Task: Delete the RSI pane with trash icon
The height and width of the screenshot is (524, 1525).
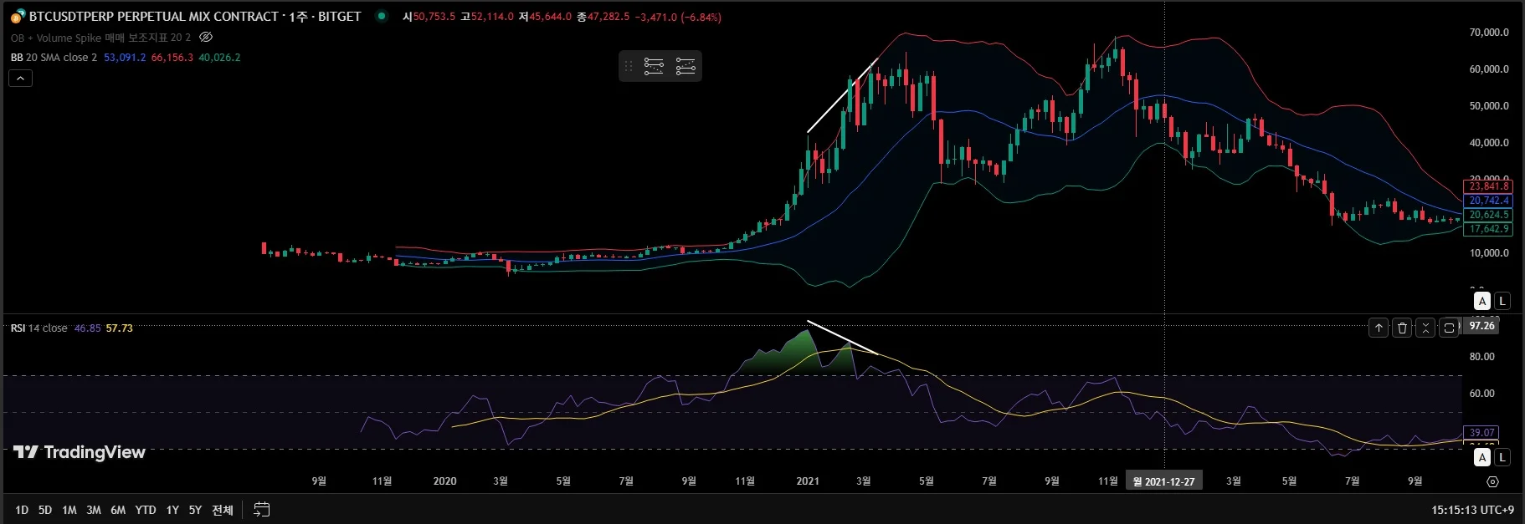Action: pyautogui.click(x=1402, y=328)
